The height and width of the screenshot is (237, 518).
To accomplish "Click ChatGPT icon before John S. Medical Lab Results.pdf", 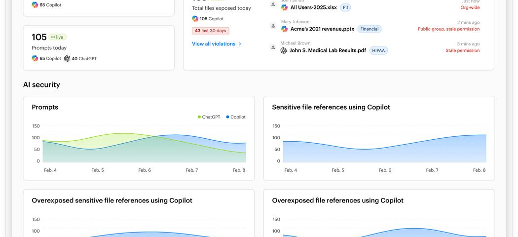I will (x=284, y=50).
